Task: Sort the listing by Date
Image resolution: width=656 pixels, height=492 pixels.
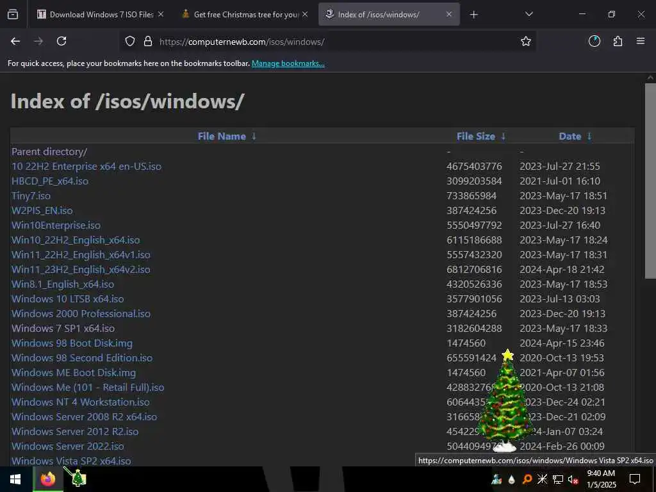Action: 570,136
